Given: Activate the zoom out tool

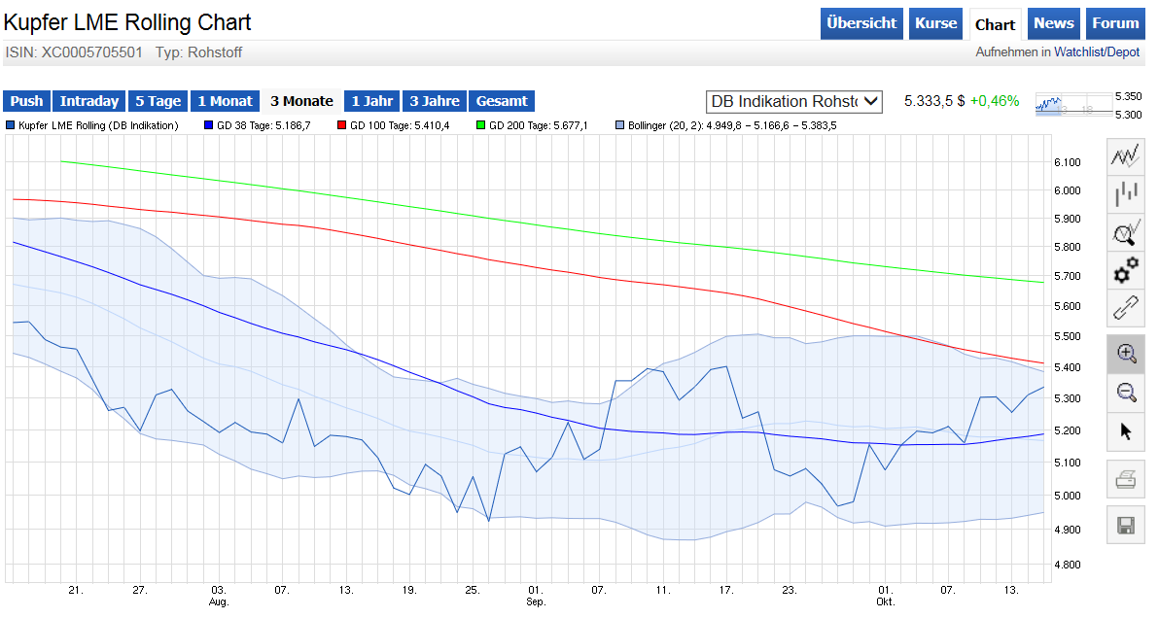Looking at the screenshot, I should pyautogui.click(x=1125, y=393).
